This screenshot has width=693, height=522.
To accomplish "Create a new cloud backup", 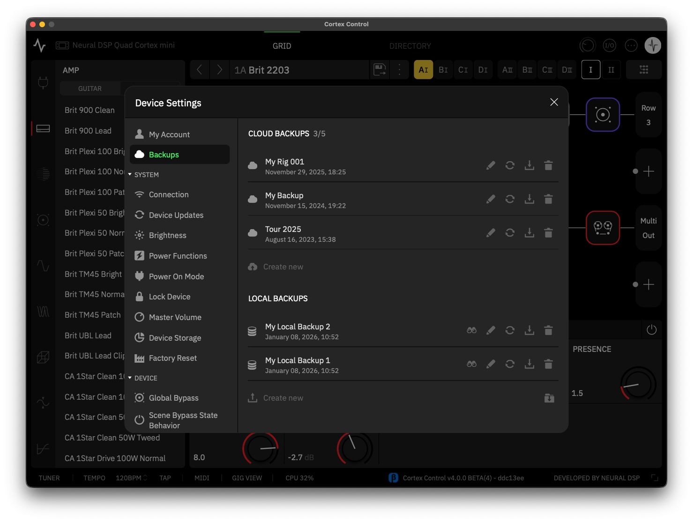I will tap(276, 267).
